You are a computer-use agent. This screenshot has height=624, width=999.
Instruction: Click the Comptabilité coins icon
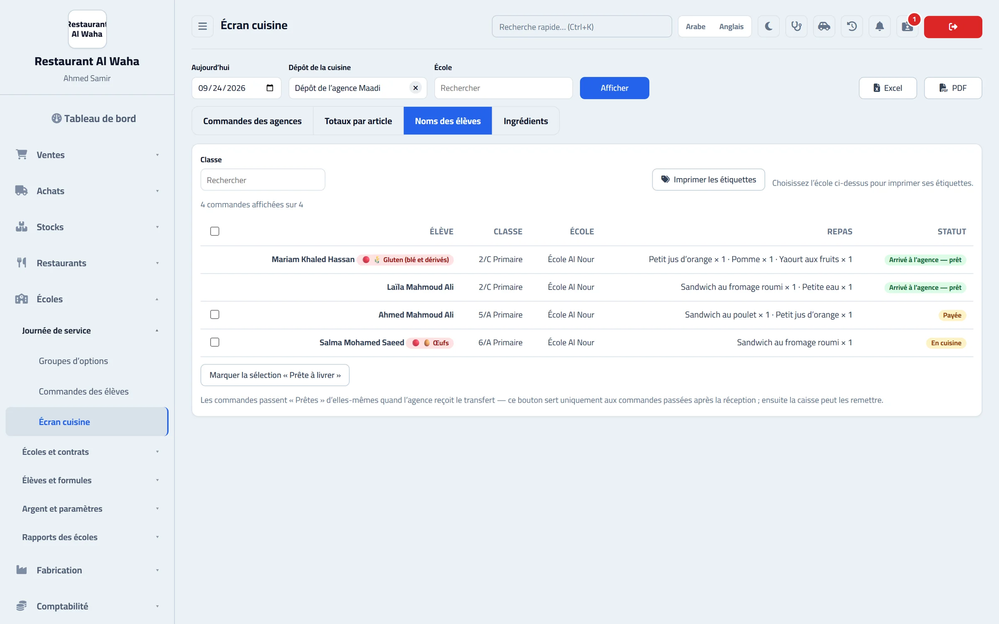[x=22, y=606]
